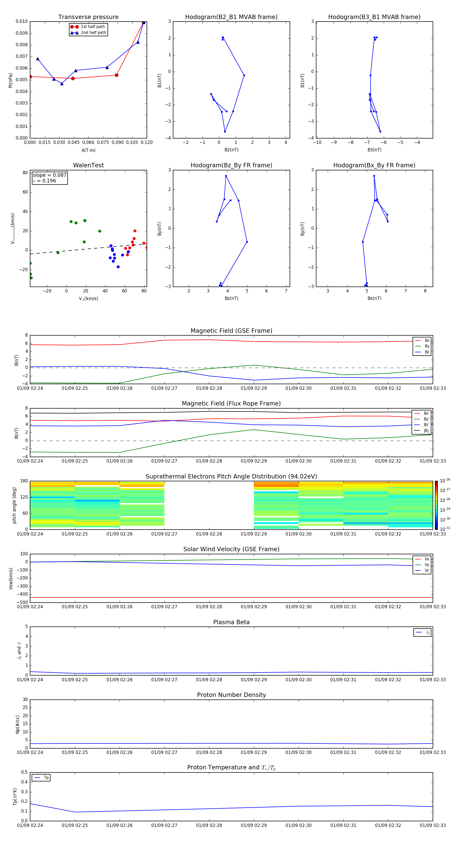Image resolution: width=463 pixels, height=848 pixels.
Task: Click the 'B3(nT)' x-axis label
Action: [x=374, y=150]
